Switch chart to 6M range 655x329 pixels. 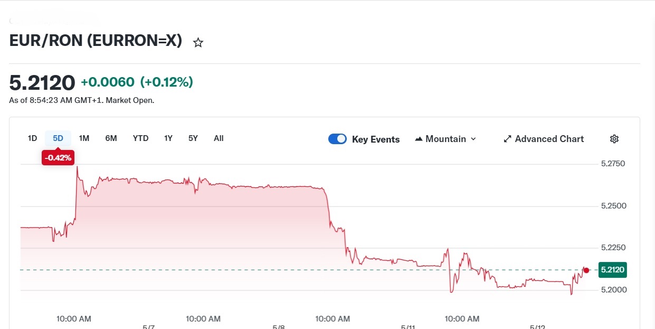(x=111, y=138)
